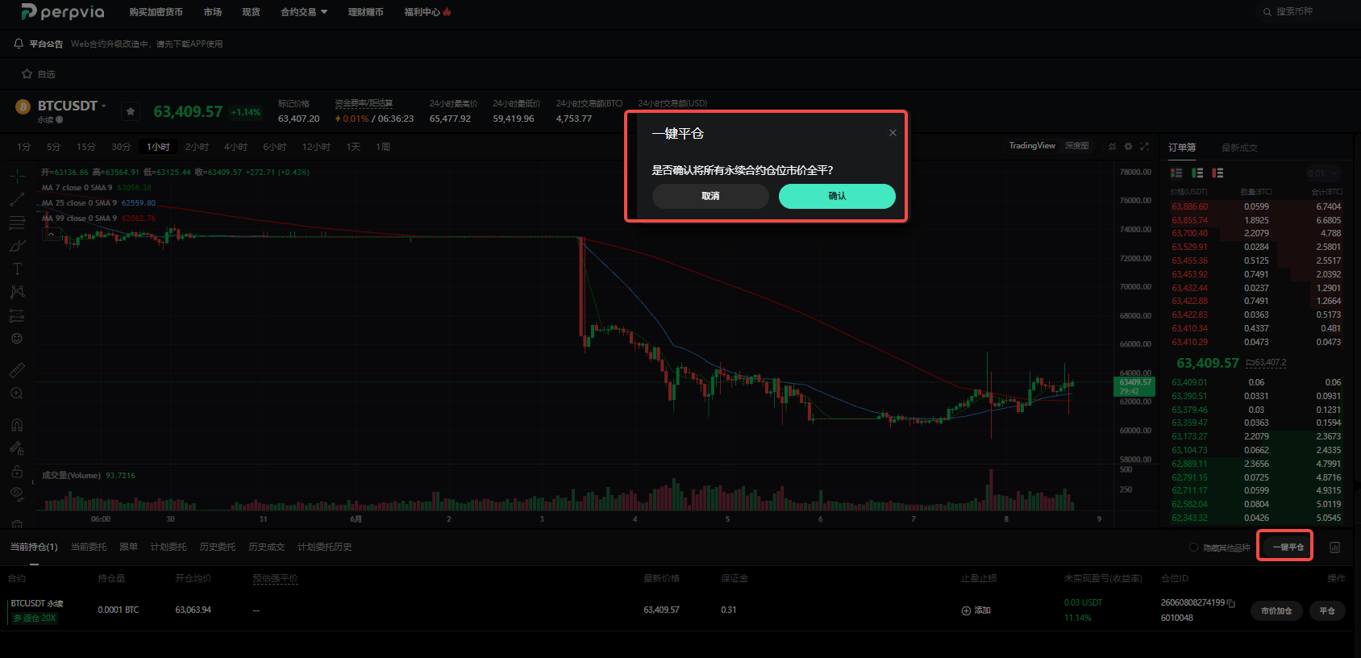Confirm closing all positions in dialog
The image size is (1361, 658).
click(837, 196)
